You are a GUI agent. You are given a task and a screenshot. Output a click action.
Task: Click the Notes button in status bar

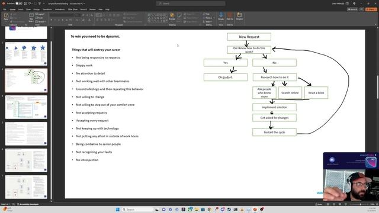coord(319,204)
